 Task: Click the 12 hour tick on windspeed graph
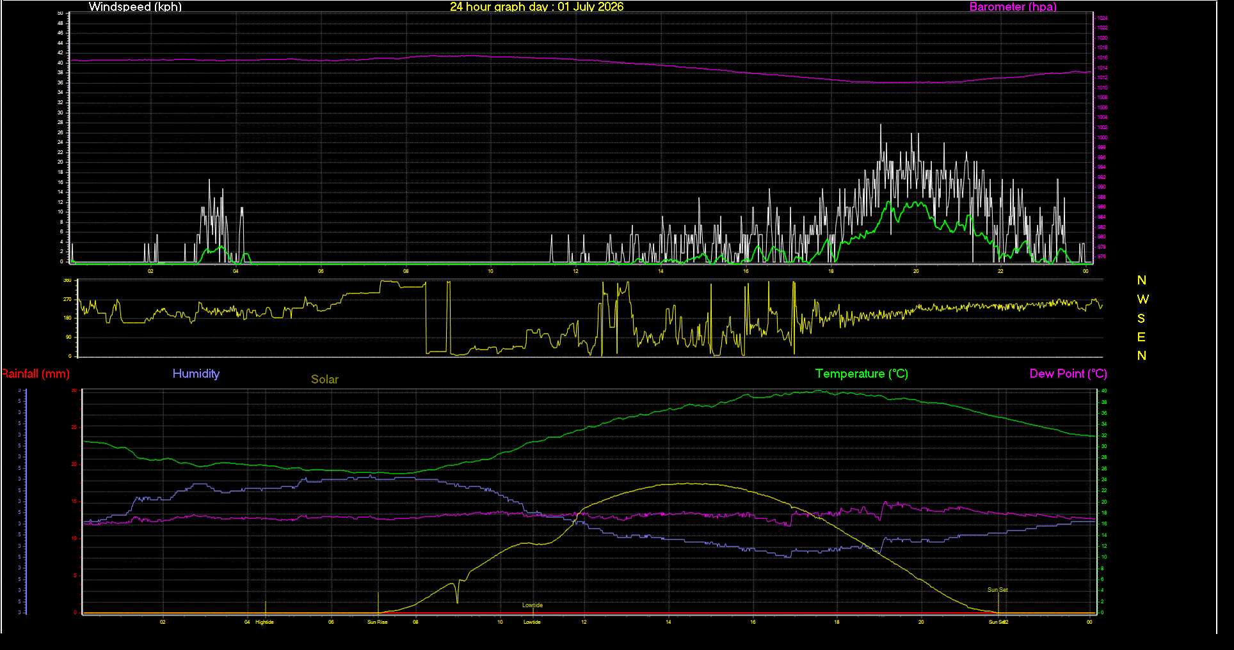pyautogui.click(x=575, y=271)
